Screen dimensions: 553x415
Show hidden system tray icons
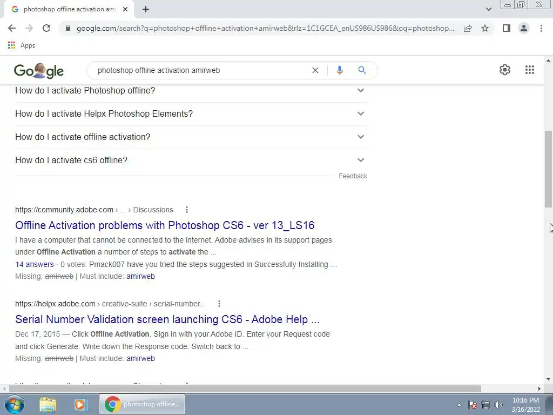(459, 405)
